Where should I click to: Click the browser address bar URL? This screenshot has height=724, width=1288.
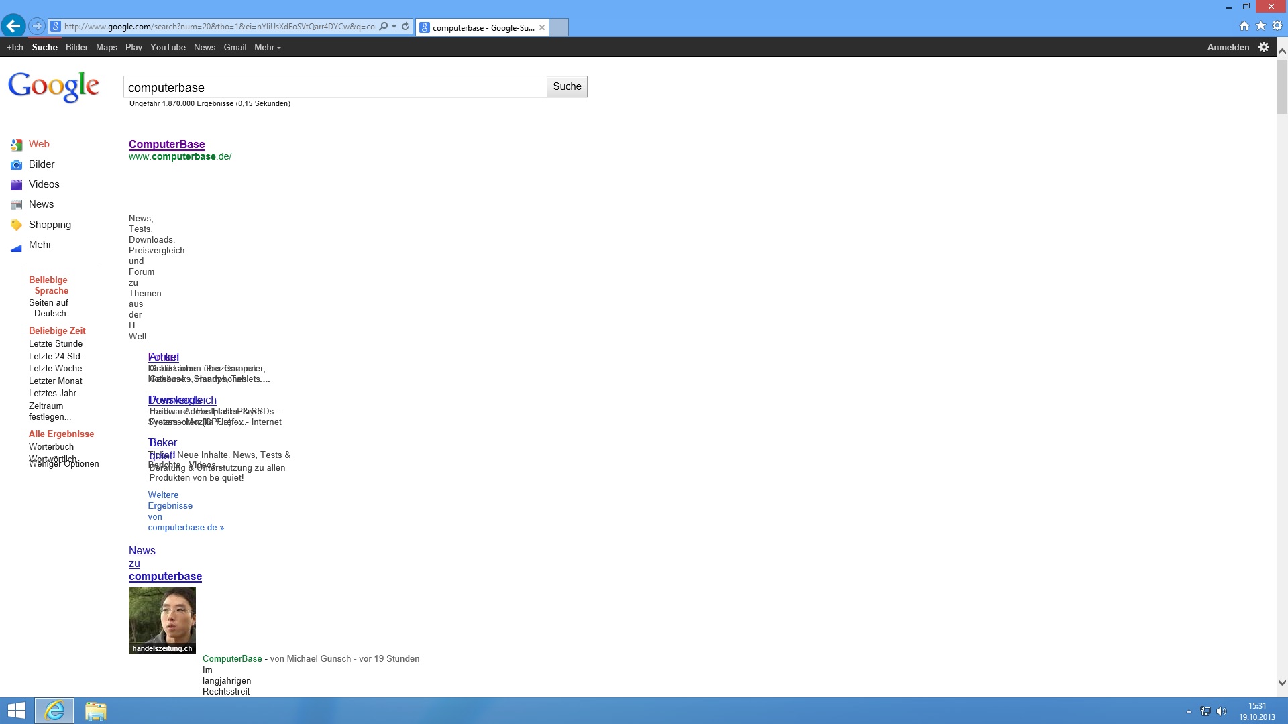coord(219,27)
